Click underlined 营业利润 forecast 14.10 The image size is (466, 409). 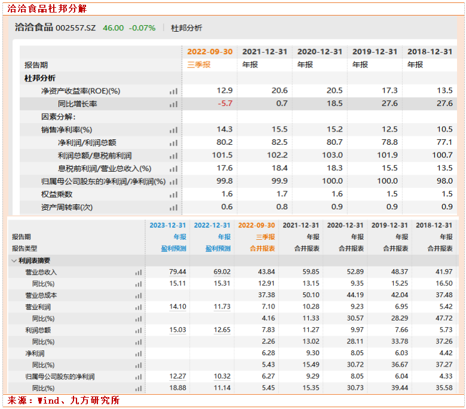177,307
